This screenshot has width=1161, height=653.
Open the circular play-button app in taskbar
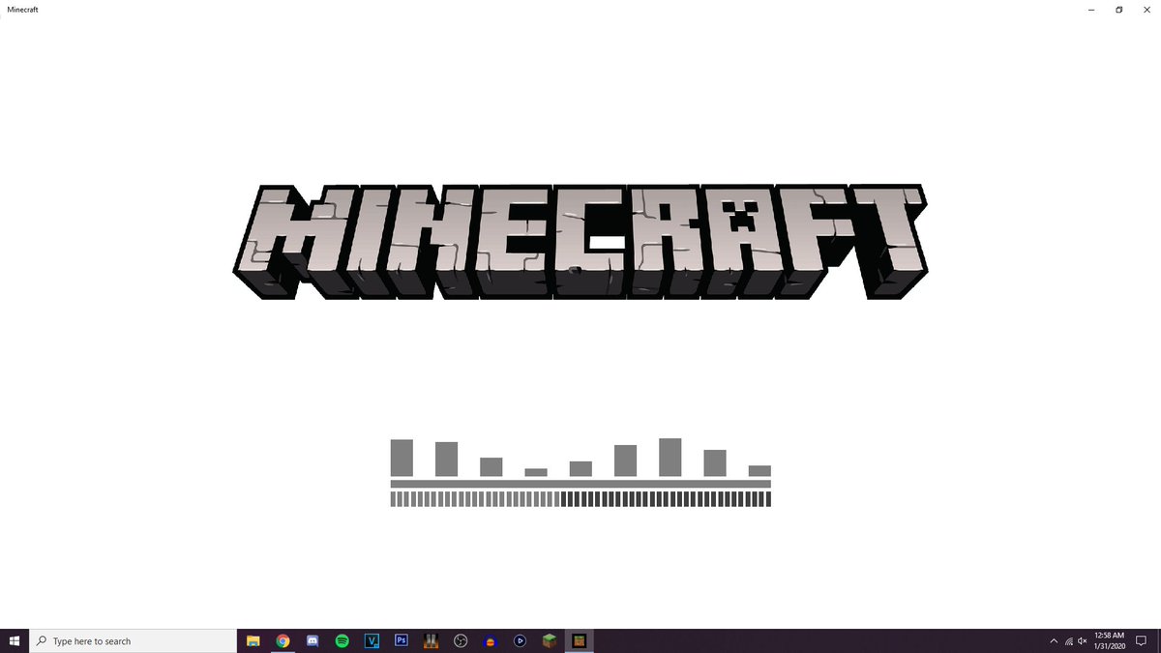[x=521, y=640]
